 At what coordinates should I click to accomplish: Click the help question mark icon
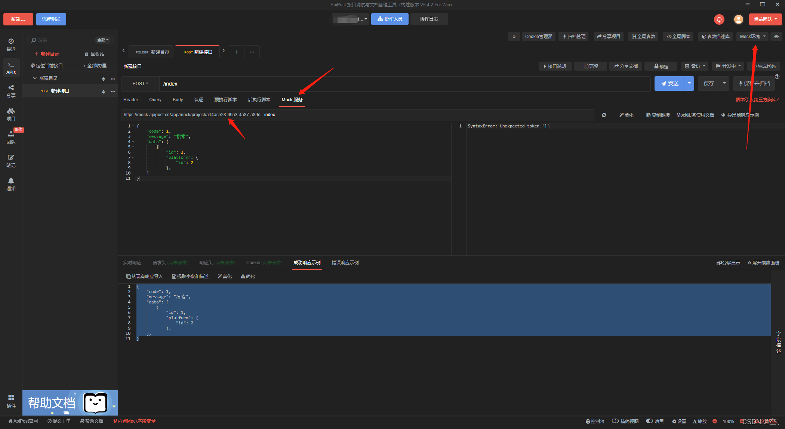777,77
